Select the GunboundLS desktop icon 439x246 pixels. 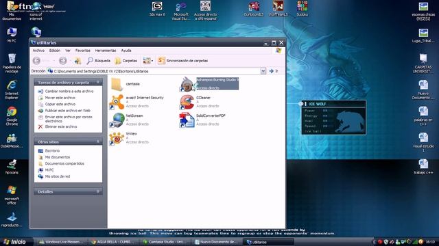pyautogui.click(x=254, y=9)
